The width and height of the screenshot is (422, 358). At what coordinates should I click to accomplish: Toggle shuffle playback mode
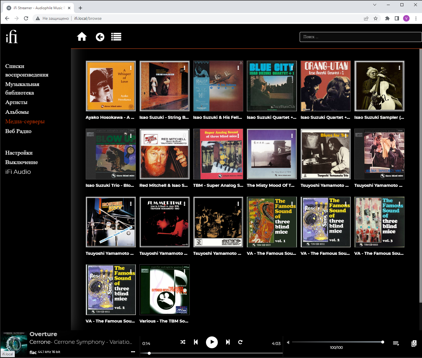point(183,342)
